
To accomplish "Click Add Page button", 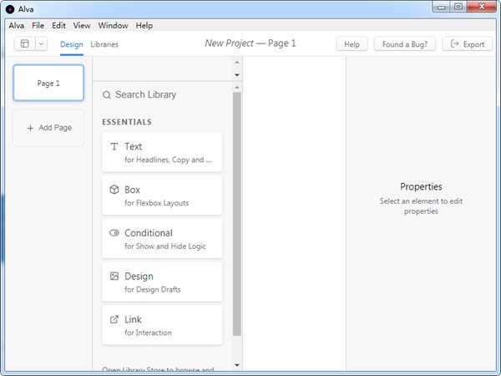I will 48,128.
